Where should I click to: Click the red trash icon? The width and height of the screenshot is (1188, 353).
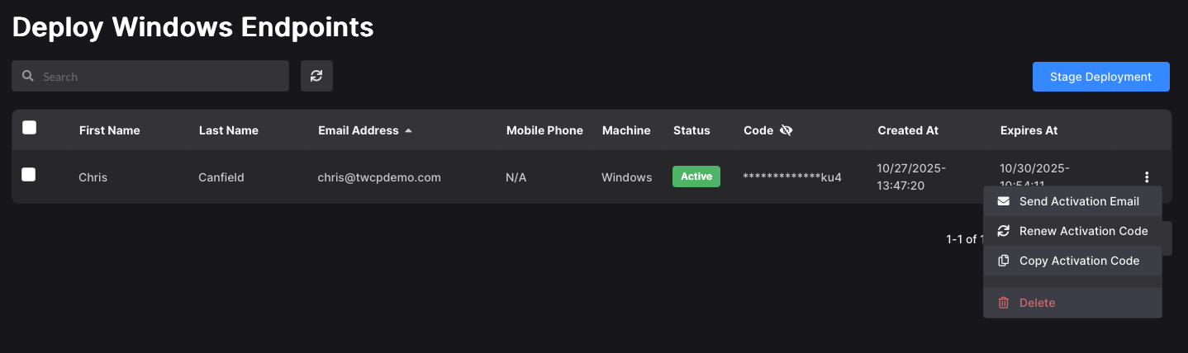pos(1004,303)
